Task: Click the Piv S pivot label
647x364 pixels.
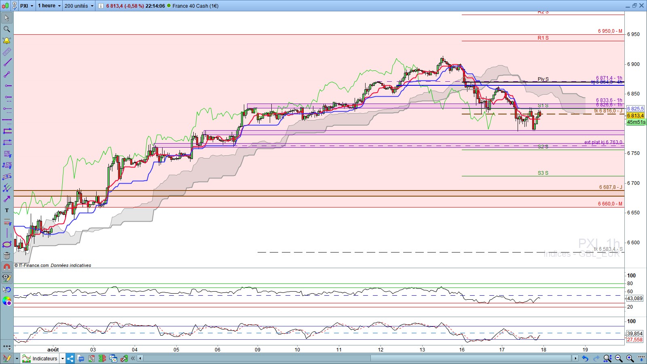Action: [543, 79]
